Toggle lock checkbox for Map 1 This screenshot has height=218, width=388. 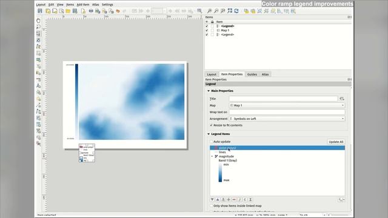click(x=212, y=30)
